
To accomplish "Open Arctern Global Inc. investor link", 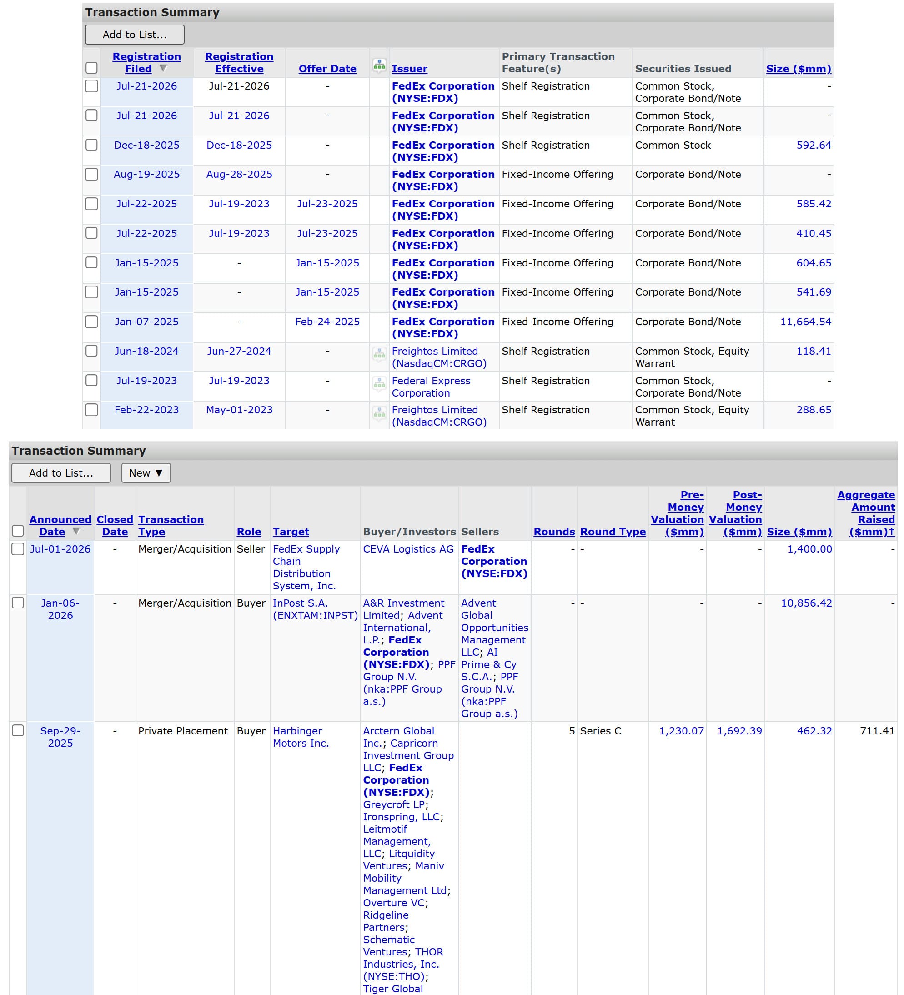I will [x=399, y=737].
